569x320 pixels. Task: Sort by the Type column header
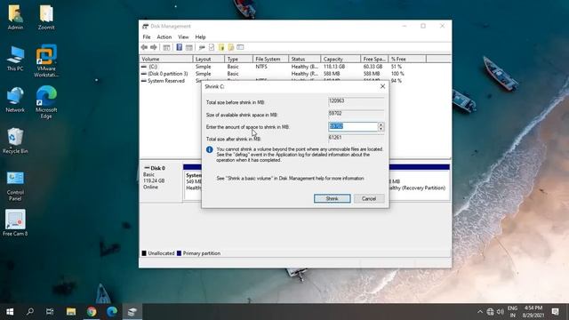tap(238, 59)
